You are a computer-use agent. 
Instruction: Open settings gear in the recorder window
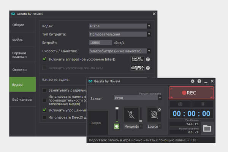(193, 81)
